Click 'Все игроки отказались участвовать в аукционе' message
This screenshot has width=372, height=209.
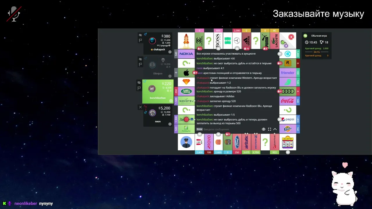[x=226, y=54]
